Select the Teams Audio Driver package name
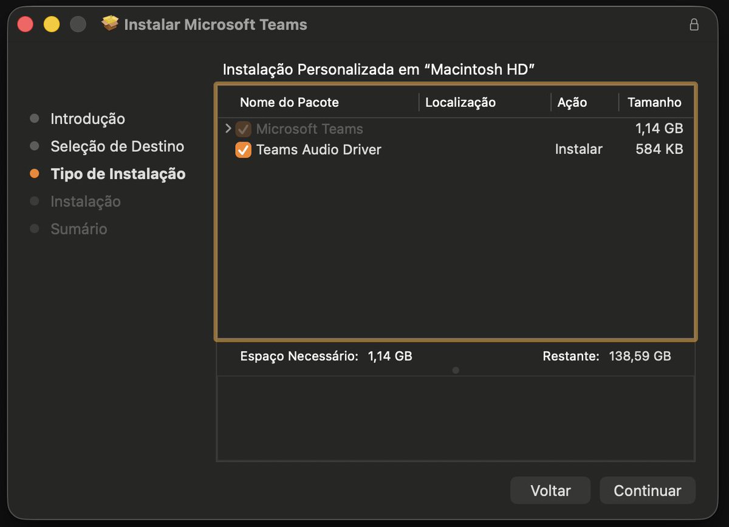729x527 pixels. [319, 150]
